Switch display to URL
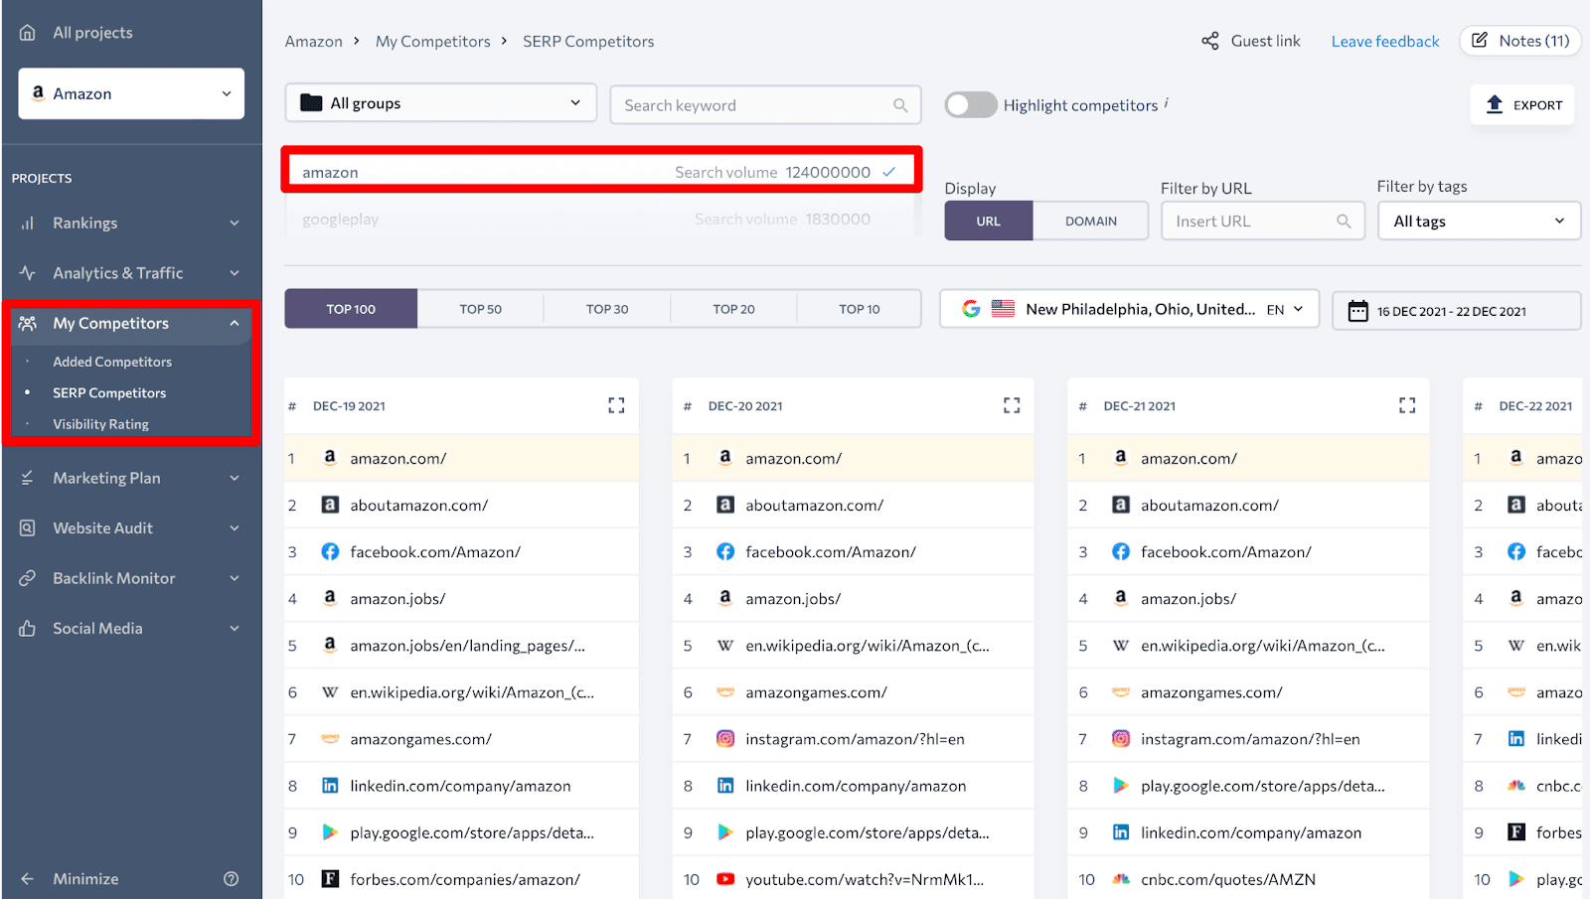Image resolution: width=1590 pixels, height=899 pixels. (989, 222)
